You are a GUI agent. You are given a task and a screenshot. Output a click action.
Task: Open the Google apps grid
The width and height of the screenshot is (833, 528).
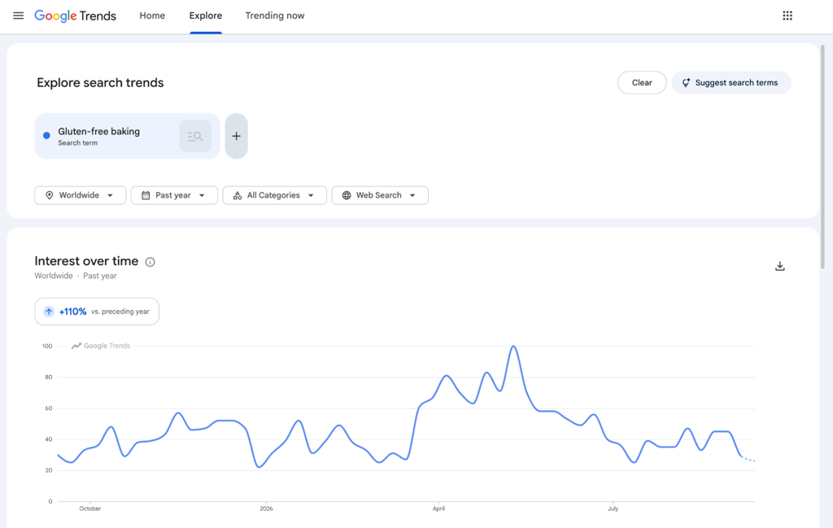click(x=787, y=15)
